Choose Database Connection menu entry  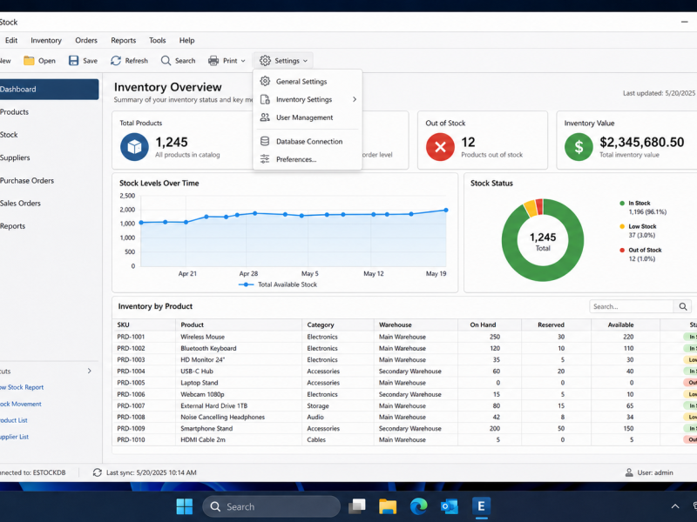tap(308, 141)
